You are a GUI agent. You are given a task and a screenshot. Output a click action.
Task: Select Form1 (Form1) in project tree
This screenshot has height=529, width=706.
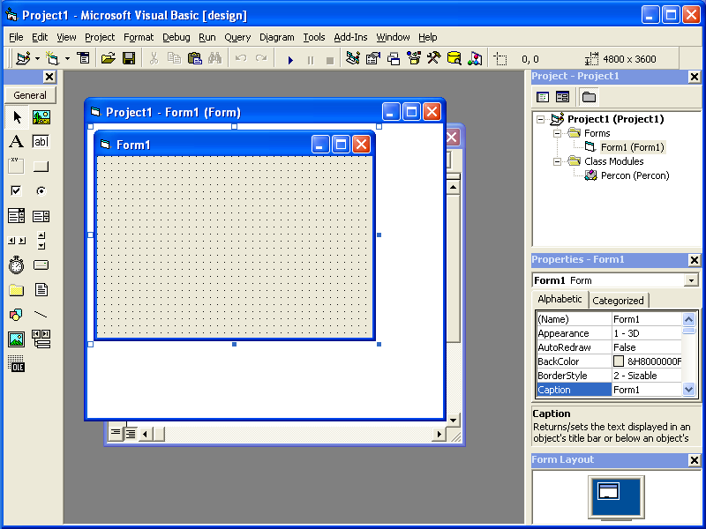tap(632, 147)
